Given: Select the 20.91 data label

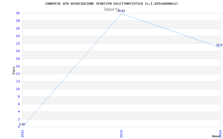Looking at the screenshot, I should [219, 45].
